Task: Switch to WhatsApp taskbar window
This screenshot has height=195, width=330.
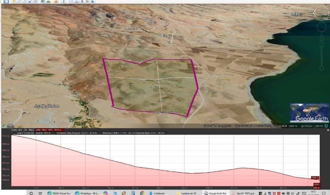Action: [x=87, y=193]
